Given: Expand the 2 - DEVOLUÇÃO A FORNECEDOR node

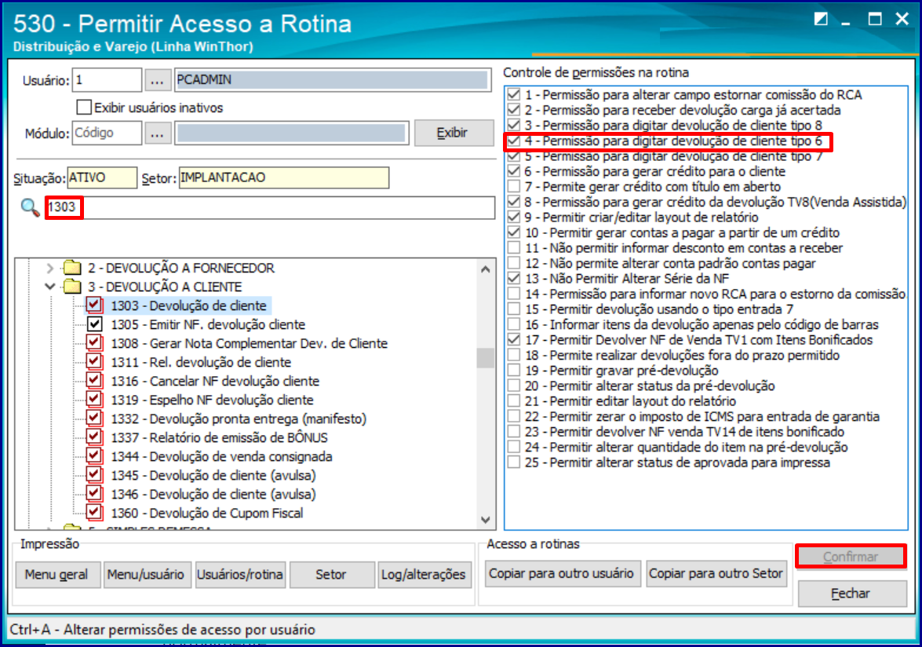Looking at the screenshot, I should pyautogui.click(x=50, y=269).
